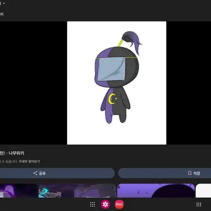Screen dimensions: 211x211
Task: Tap the 공유 share button
Action: click(x=57, y=173)
